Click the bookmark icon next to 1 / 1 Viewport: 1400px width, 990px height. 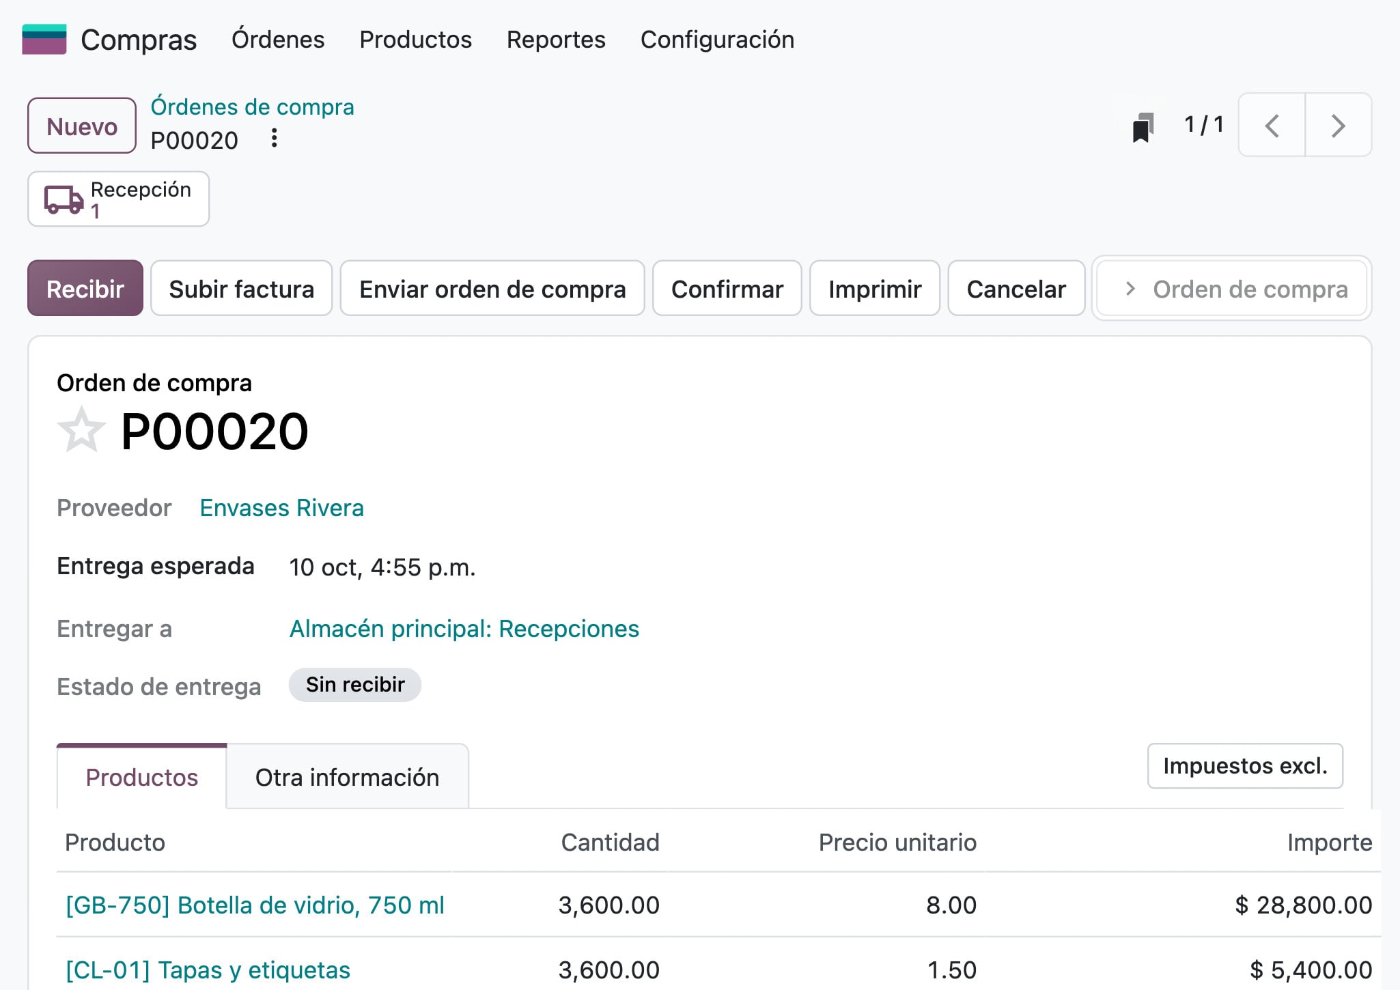pos(1143,127)
